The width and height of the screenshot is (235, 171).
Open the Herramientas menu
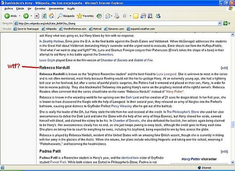pos(56,8)
